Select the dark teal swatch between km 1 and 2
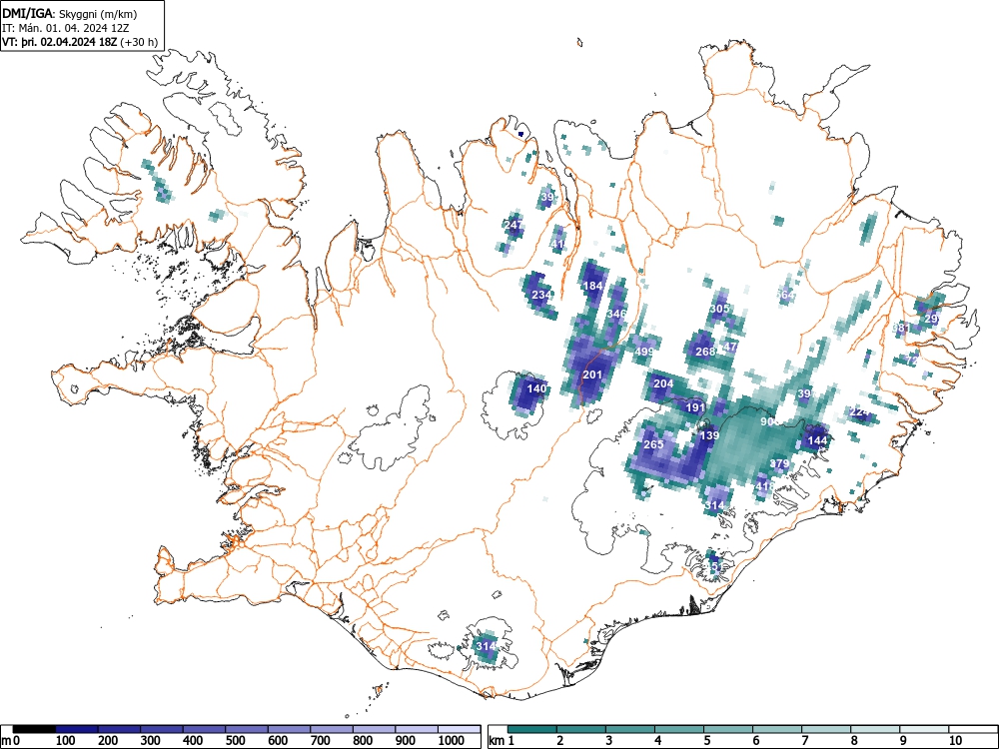This screenshot has width=999, height=749. pyautogui.click(x=532, y=729)
